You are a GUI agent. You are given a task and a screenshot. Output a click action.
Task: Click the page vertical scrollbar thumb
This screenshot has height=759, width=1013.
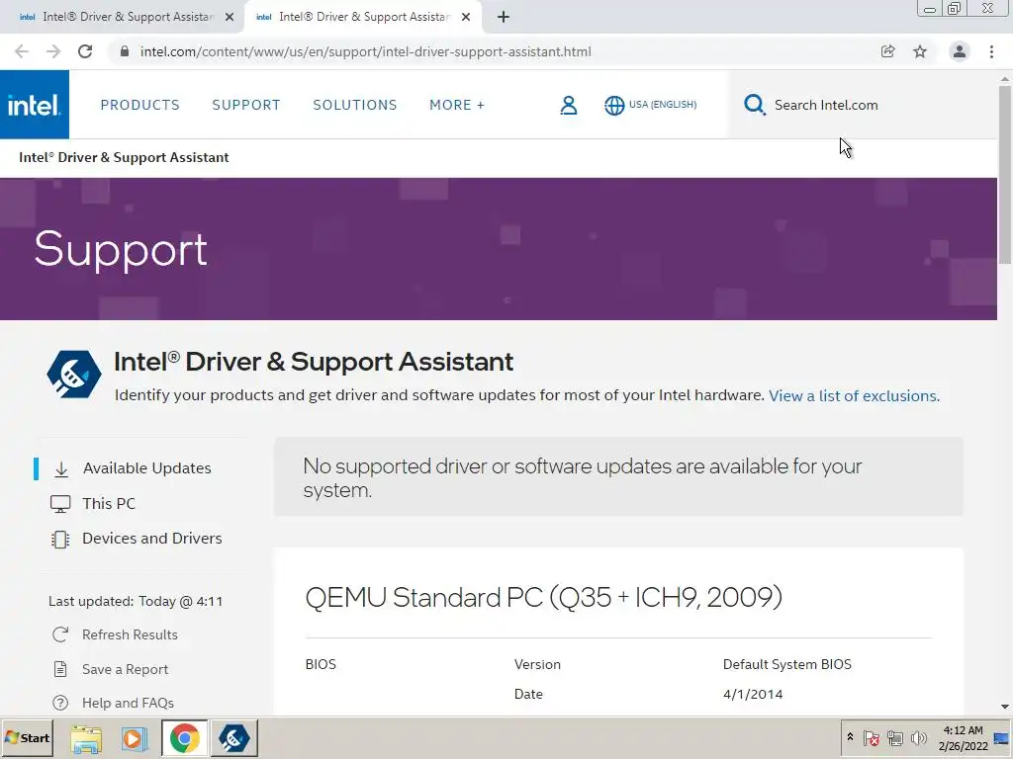point(1005,174)
